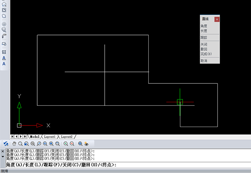Click the Zoom Object square magnifier
This screenshot has height=173, width=251.
[x=51, y=144]
